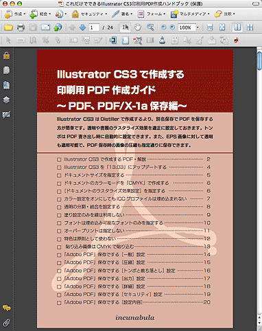
Task: Open the Comments panel at the bottom of the sidebar
Action: 7,308
